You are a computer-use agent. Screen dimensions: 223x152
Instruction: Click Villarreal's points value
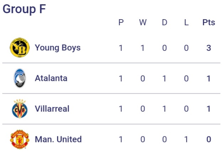(x=209, y=109)
